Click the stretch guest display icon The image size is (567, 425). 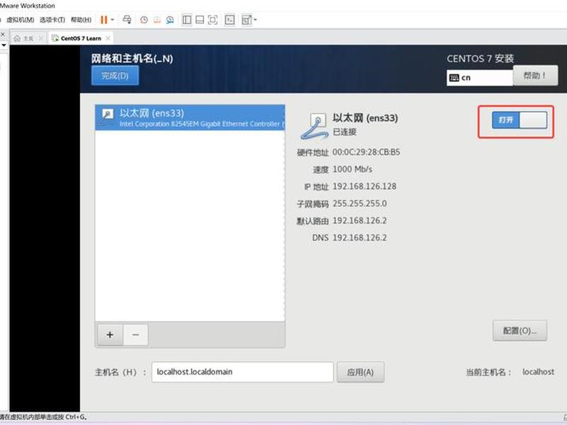pos(246,20)
